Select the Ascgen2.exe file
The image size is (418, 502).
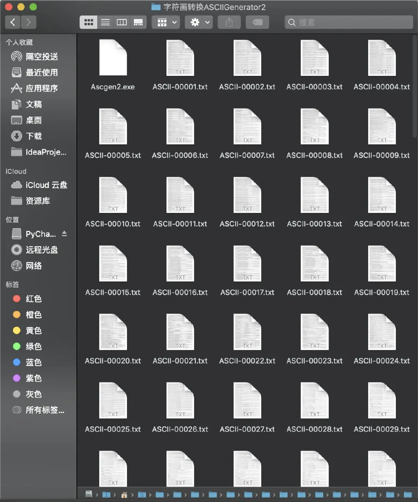coord(113,57)
